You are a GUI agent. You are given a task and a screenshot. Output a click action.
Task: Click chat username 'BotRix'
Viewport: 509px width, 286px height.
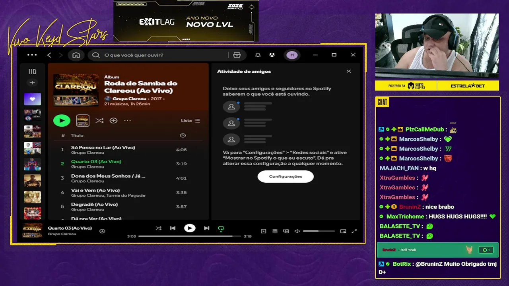[x=402, y=264]
